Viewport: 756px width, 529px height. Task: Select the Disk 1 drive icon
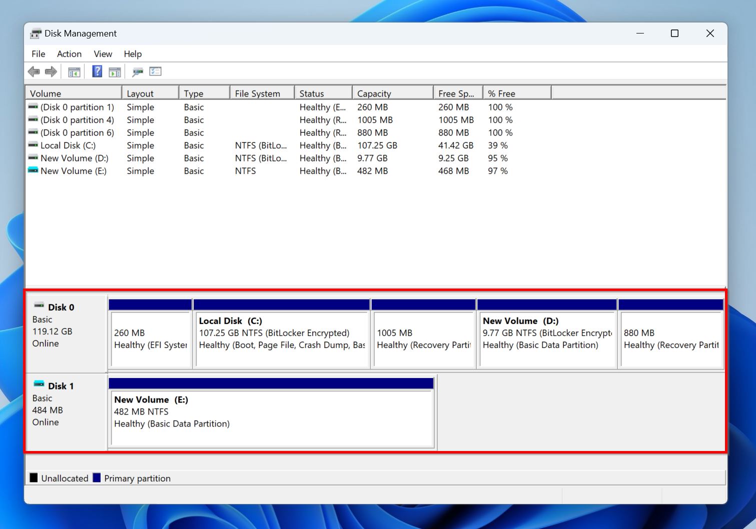pos(39,384)
